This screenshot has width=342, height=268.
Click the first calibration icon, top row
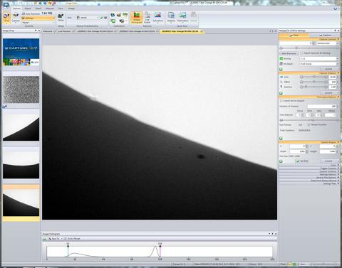point(113,15)
